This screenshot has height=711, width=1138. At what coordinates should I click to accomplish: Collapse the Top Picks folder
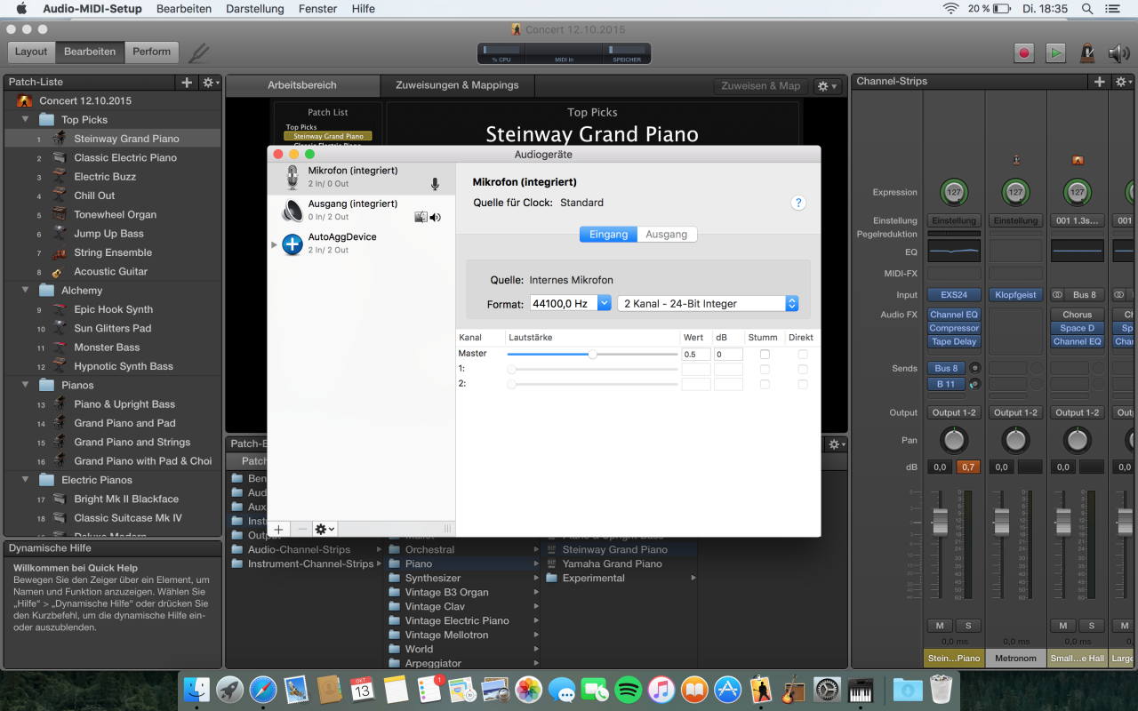[26, 120]
